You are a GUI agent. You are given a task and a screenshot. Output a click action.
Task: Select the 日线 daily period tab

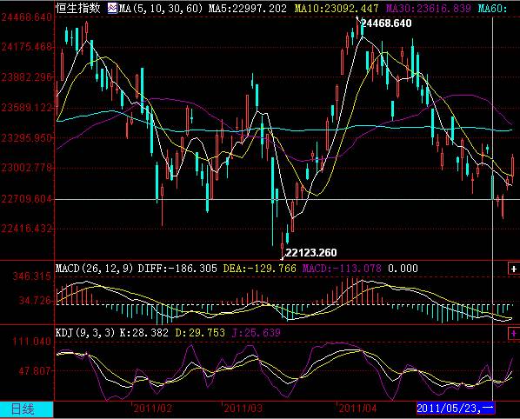23,409
